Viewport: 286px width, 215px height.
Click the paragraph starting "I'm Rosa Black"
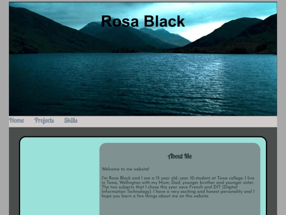[178, 187]
